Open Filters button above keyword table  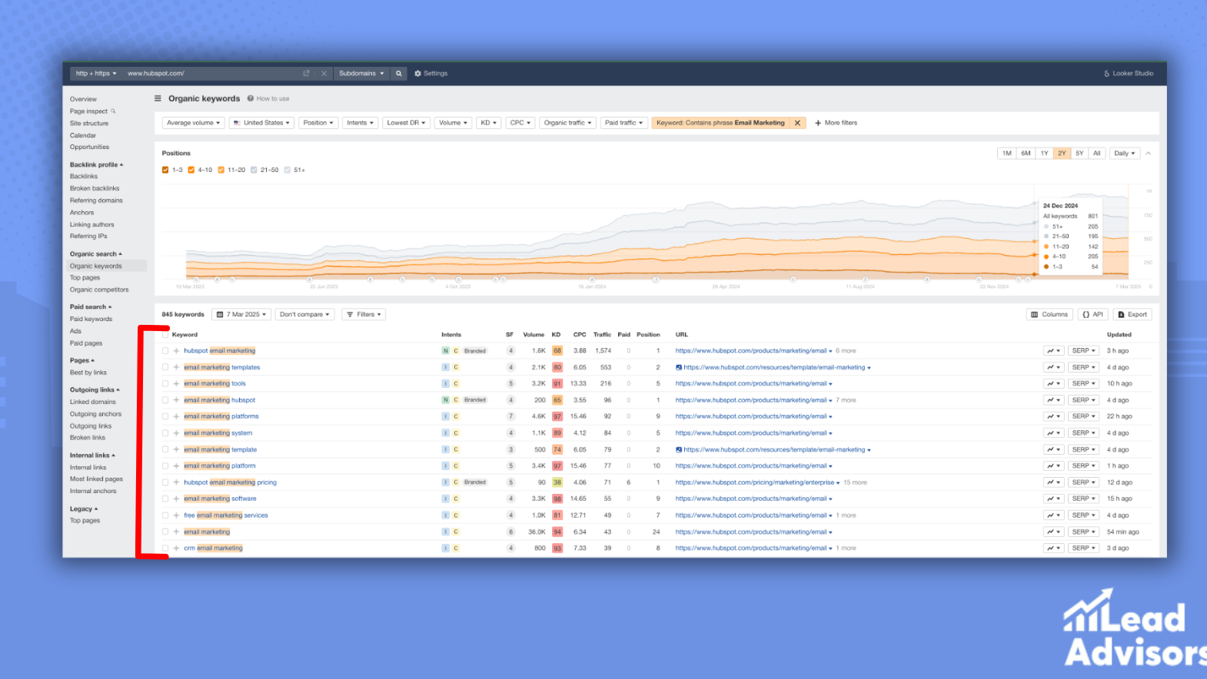pos(364,314)
